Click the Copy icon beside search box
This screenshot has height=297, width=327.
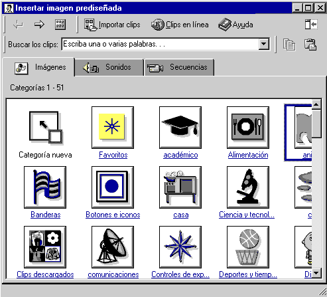coord(289,45)
